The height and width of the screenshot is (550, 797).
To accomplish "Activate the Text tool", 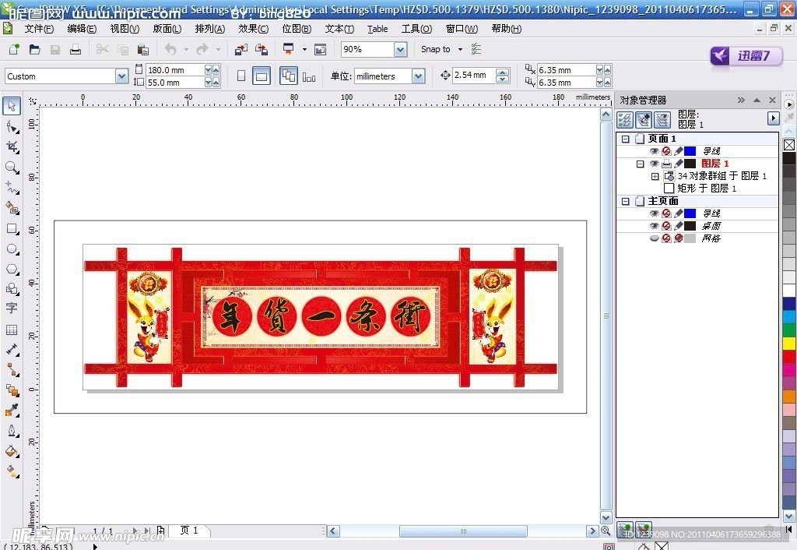I will pyautogui.click(x=12, y=309).
